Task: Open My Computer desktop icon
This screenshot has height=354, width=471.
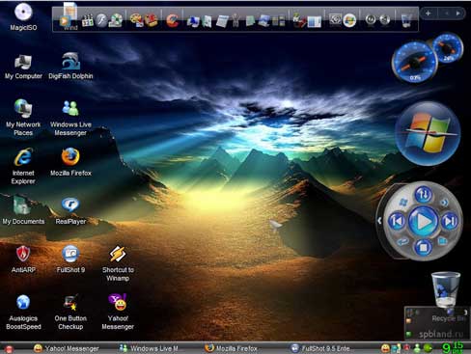Action: coord(23,67)
